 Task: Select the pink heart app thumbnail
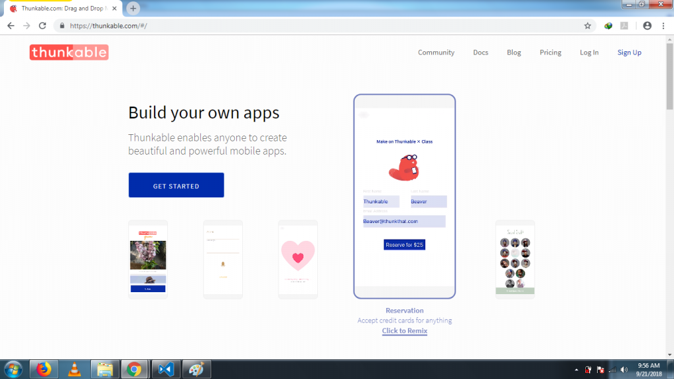[298, 259]
